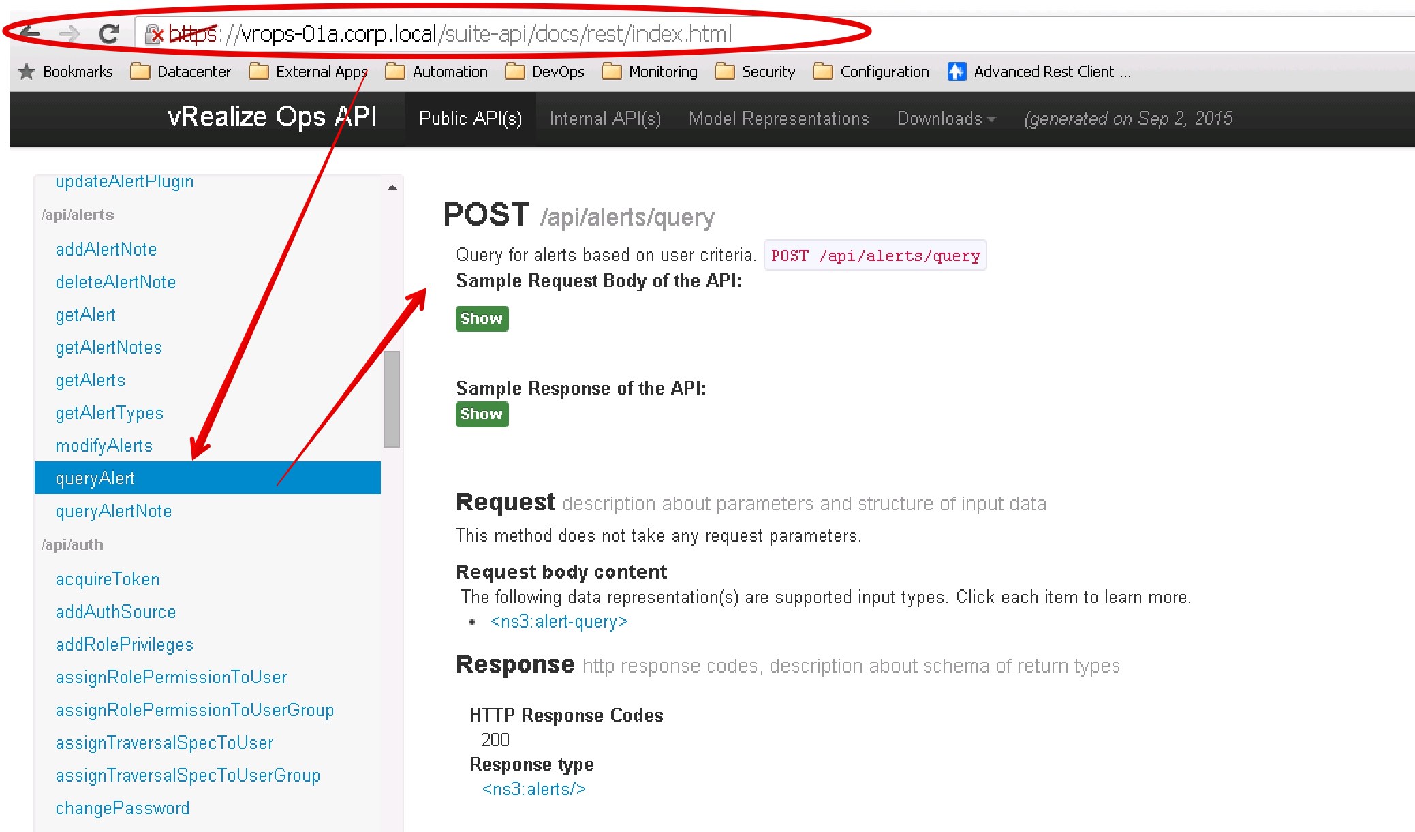Screen dimensions: 1415x832
Task: Select acquireToken in the API list
Action: point(108,579)
